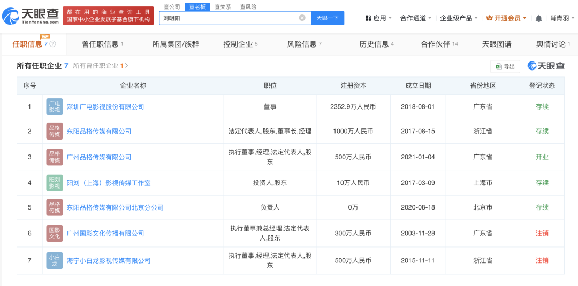Image resolution: width=578 pixels, height=286 pixels.
Task: Open 海宁小白龙影视传媒有限公司 link
Action: point(109,260)
